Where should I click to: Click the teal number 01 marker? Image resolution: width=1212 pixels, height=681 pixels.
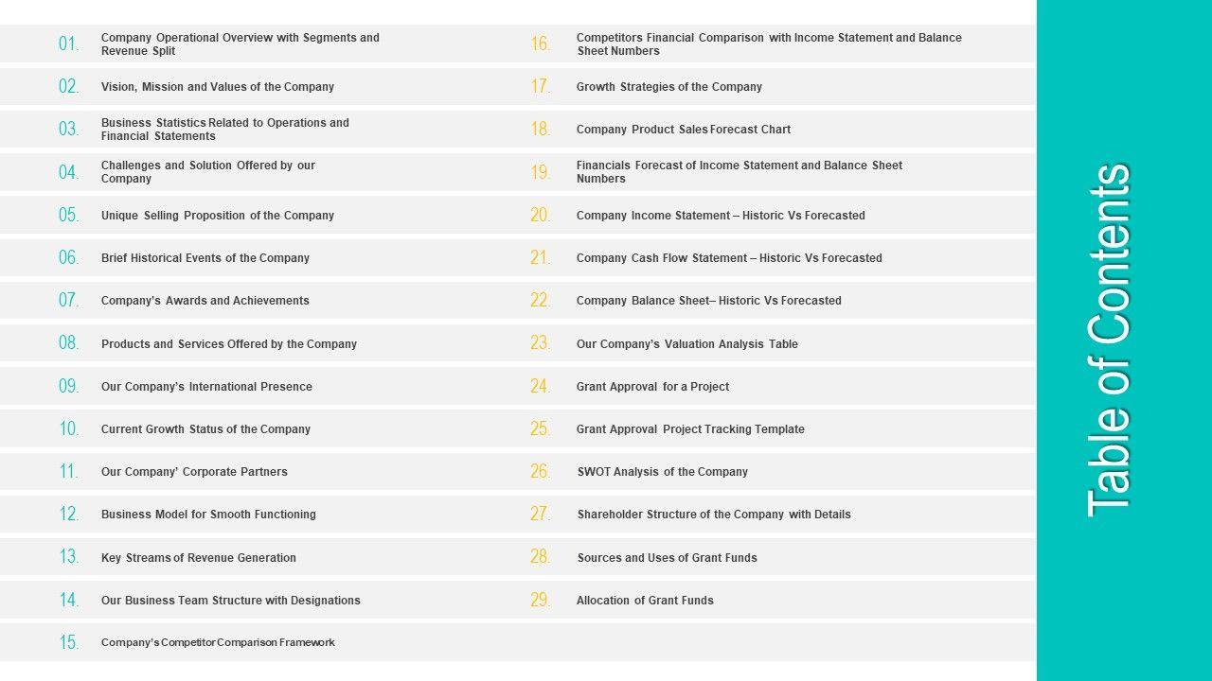(68, 44)
